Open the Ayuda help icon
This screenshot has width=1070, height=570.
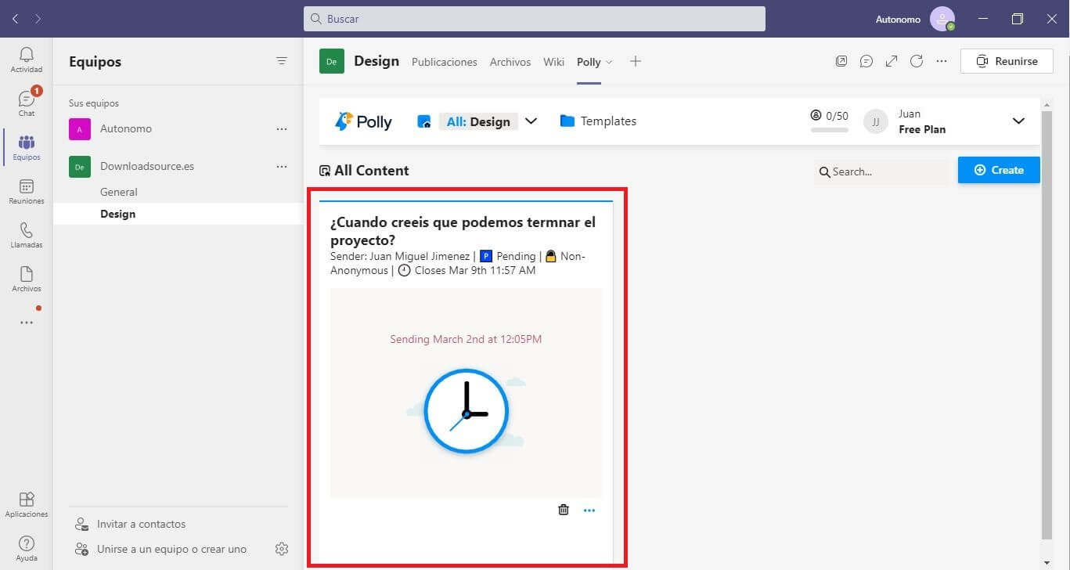point(27,547)
